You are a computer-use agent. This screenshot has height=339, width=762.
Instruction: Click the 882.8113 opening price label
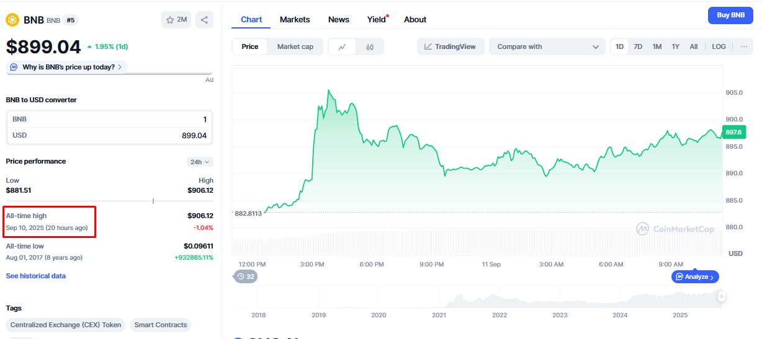pyautogui.click(x=248, y=213)
